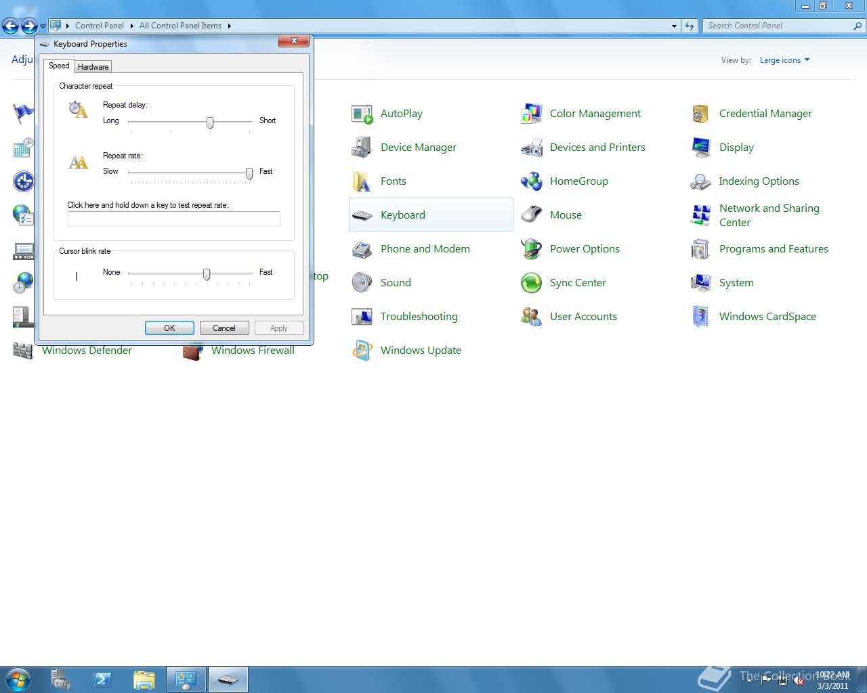
Task: Click the Keyboard text link
Action: (403, 215)
